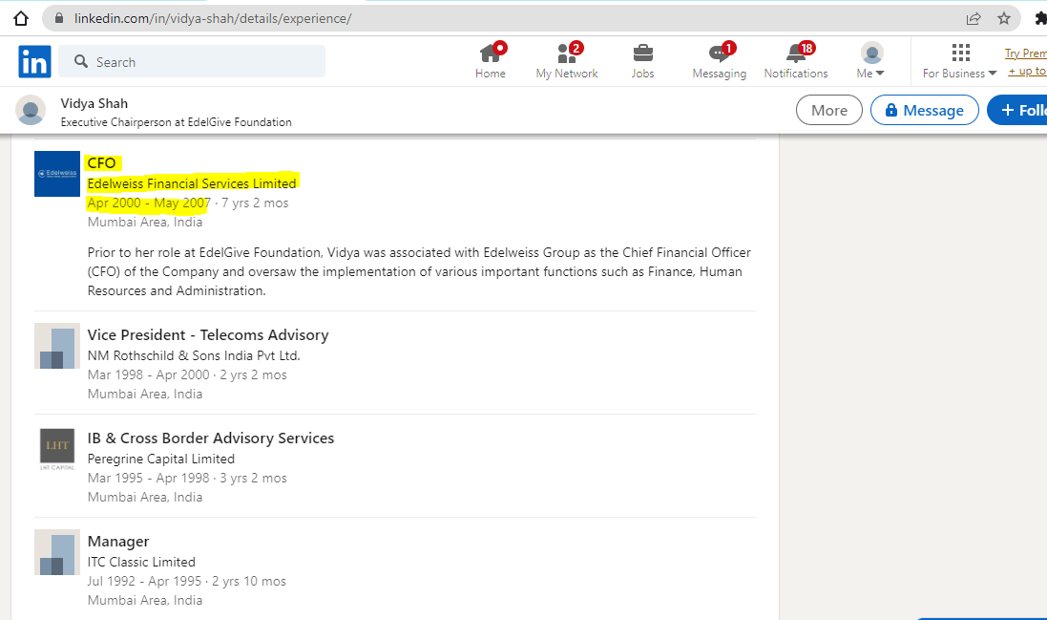Click the ITC Classic placeholder logo

57,552
